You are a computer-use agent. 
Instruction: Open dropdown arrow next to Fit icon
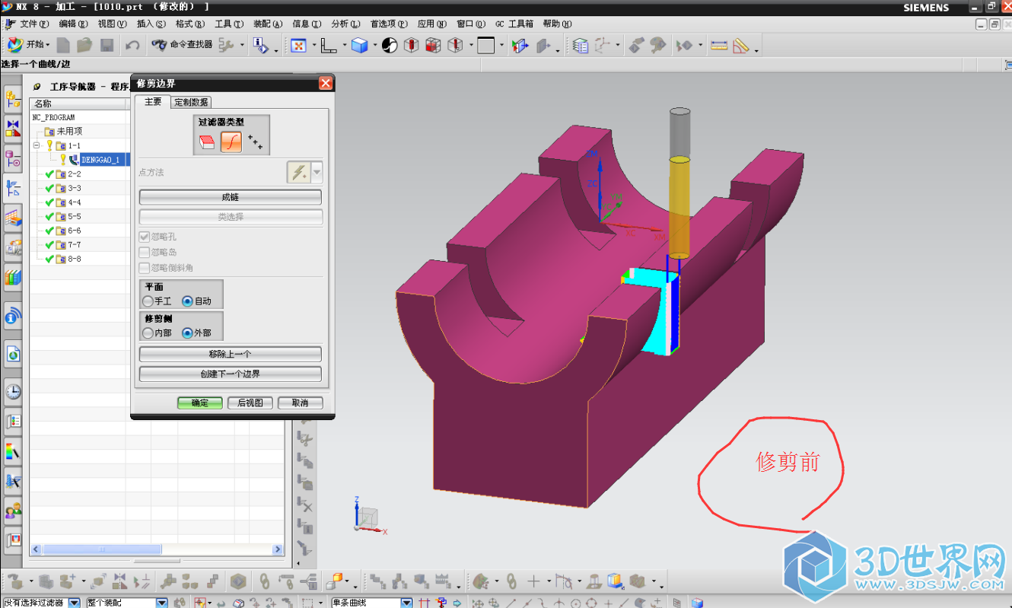click(x=313, y=46)
